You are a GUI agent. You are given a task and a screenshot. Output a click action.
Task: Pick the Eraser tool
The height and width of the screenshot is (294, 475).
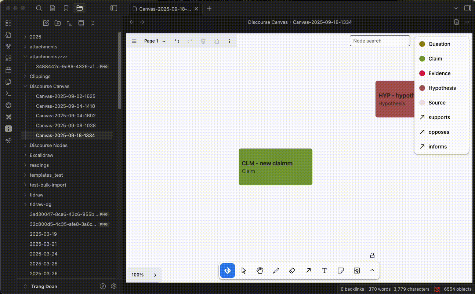(x=292, y=270)
